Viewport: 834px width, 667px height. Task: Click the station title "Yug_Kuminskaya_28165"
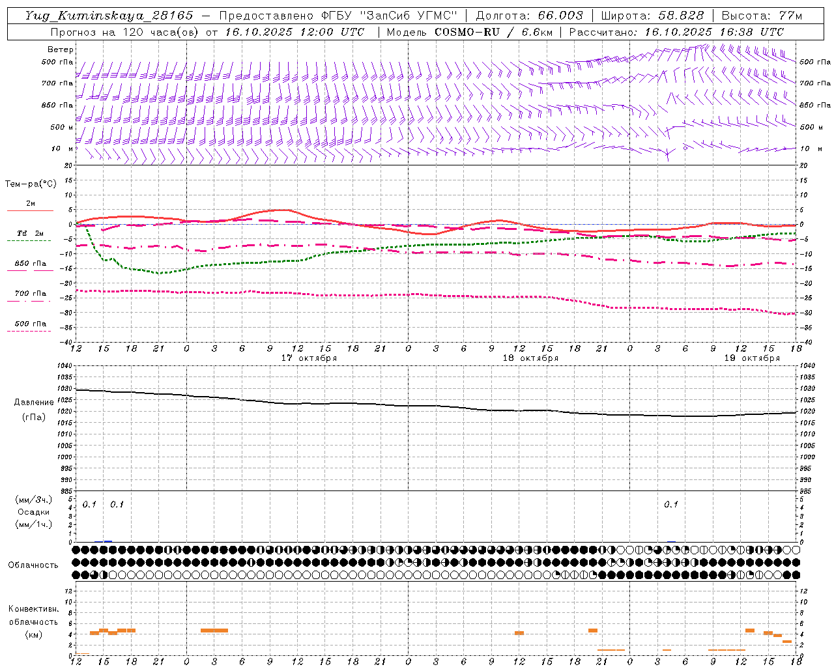coord(109,16)
